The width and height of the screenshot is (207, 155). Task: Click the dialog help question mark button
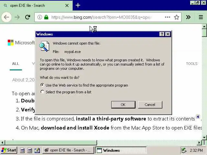pos(162,34)
